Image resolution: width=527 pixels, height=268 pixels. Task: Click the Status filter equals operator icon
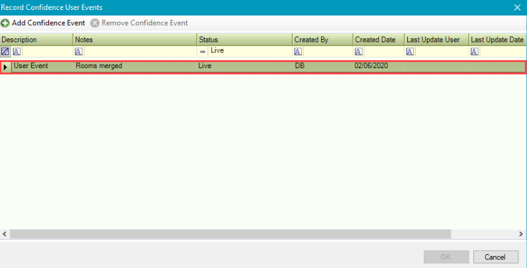point(203,52)
